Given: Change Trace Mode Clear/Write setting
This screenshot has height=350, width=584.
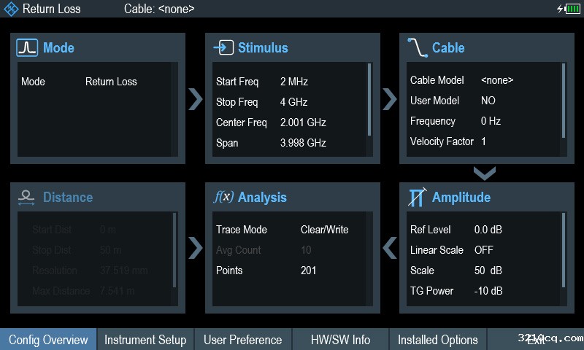Looking at the screenshot, I should point(324,230).
